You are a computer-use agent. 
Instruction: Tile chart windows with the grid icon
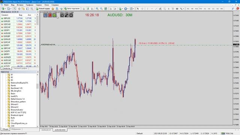106,9
